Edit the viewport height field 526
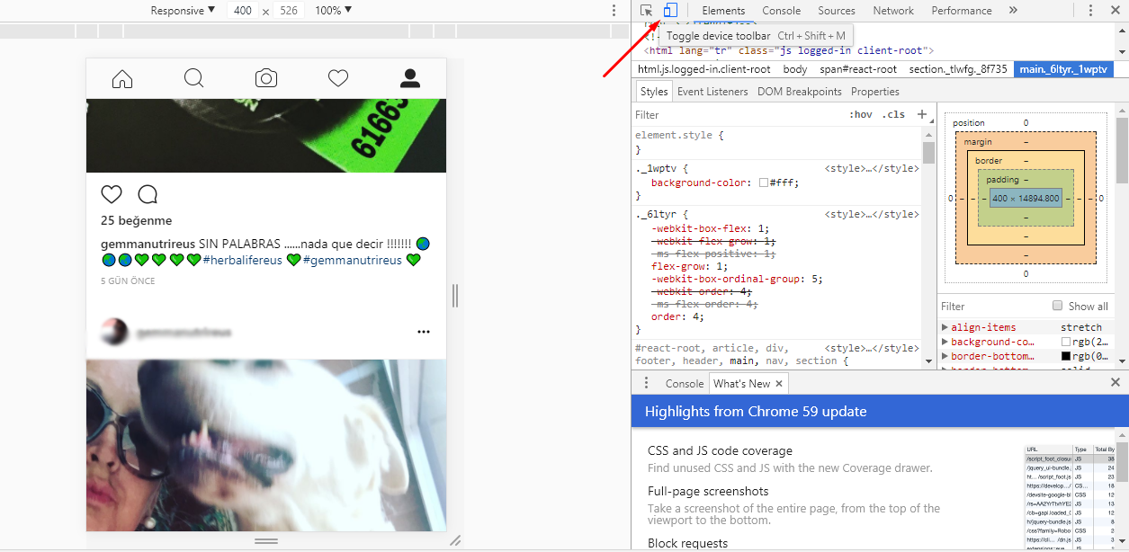 click(x=289, y=11)
